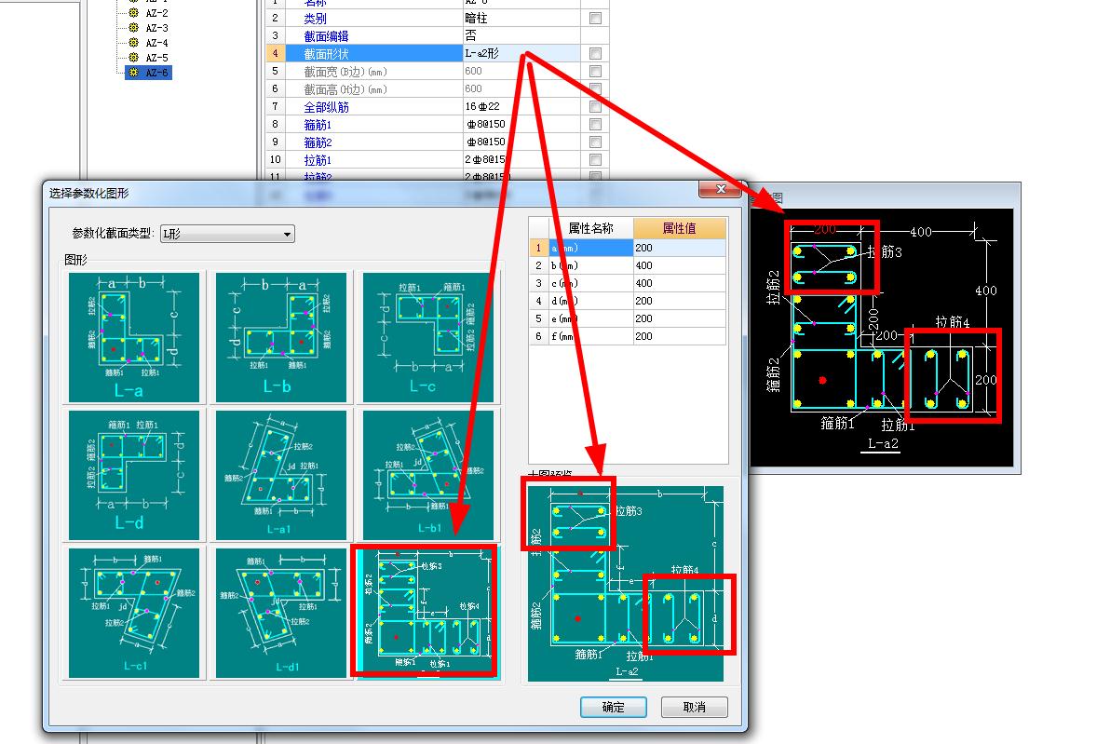Click the 暗柱 category value cell
The height and width of the screenshot is (744, 1110).
[521, 19]
